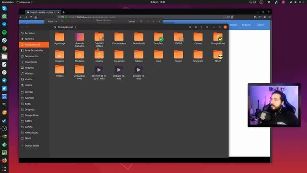The width and height of the screenshot is (307, 173).
Task: Open ARTES bookmark in the sidebar
Action: pyautogui.click(x=34, y=121)
